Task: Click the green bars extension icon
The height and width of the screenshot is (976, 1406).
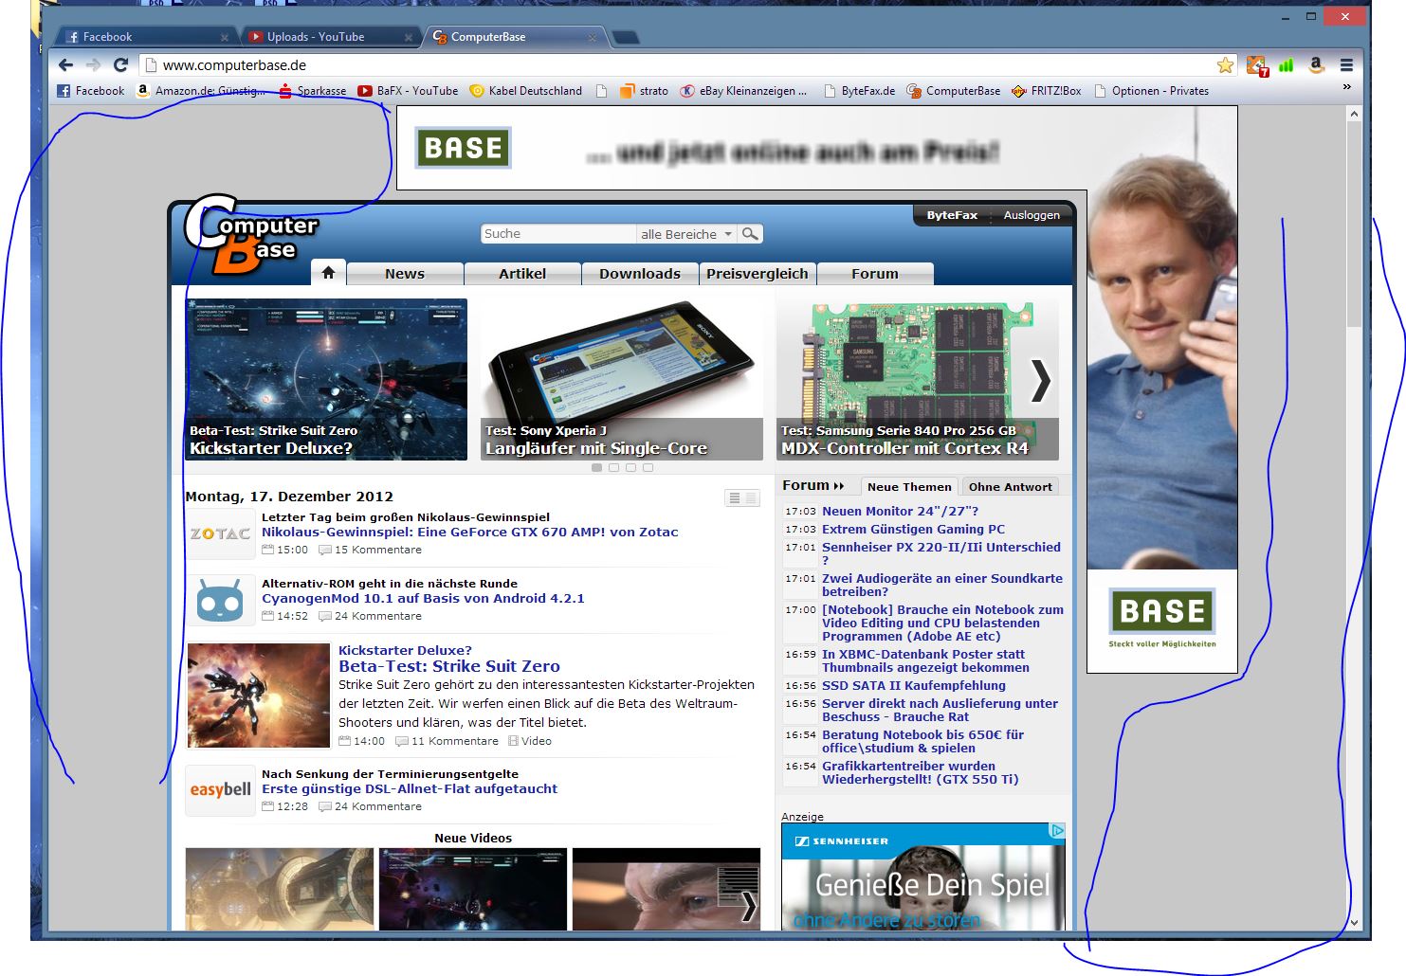Action: (x=1287, y=65)
